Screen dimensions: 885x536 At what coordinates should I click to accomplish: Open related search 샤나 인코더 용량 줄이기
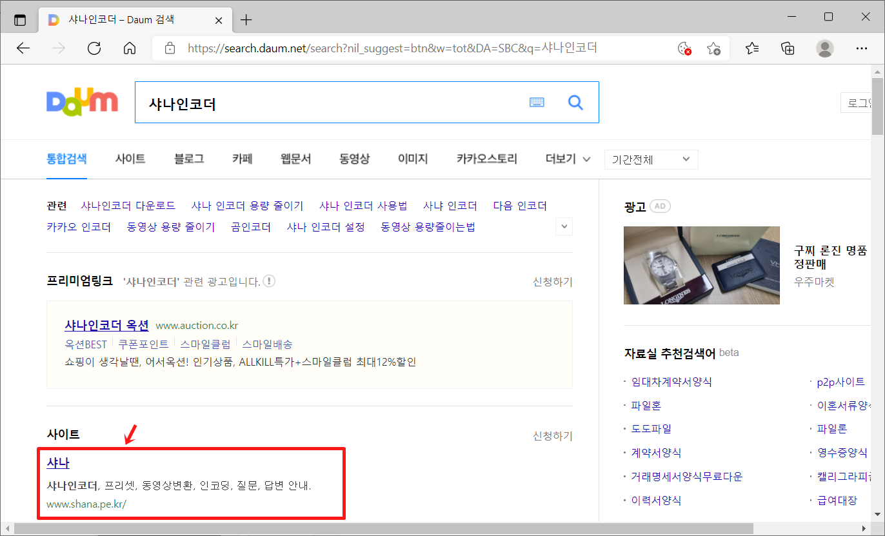coord(247,206)
